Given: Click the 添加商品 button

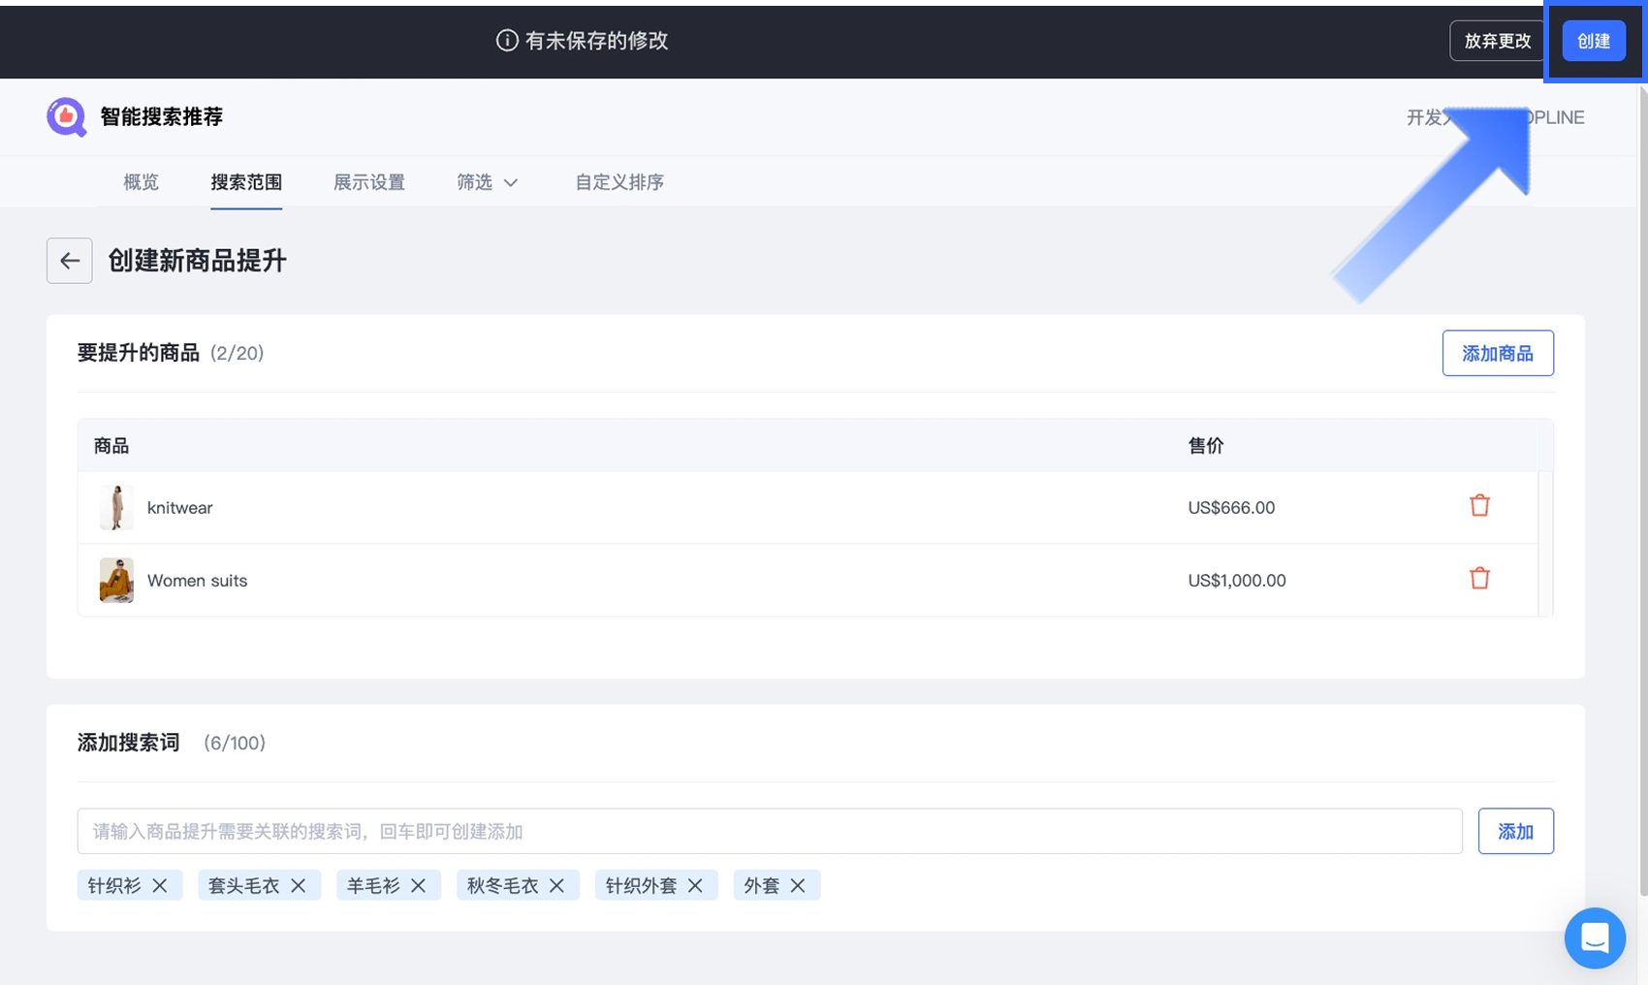Looking at the screenshot, I should coord(1498,353).
